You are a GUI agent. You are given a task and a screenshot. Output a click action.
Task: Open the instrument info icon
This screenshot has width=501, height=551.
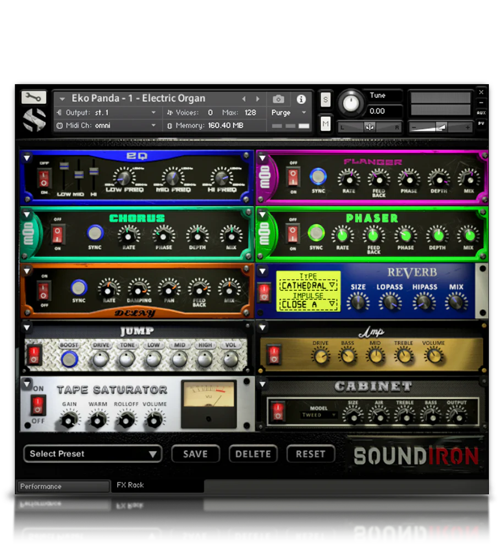pyautogui.click(x=301, y=99)
